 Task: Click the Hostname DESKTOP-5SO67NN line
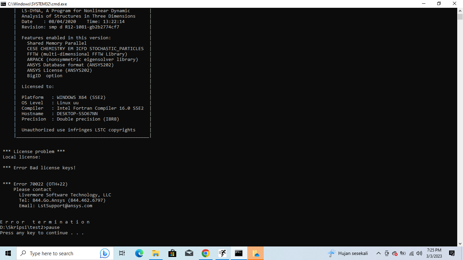click(60, 113)
